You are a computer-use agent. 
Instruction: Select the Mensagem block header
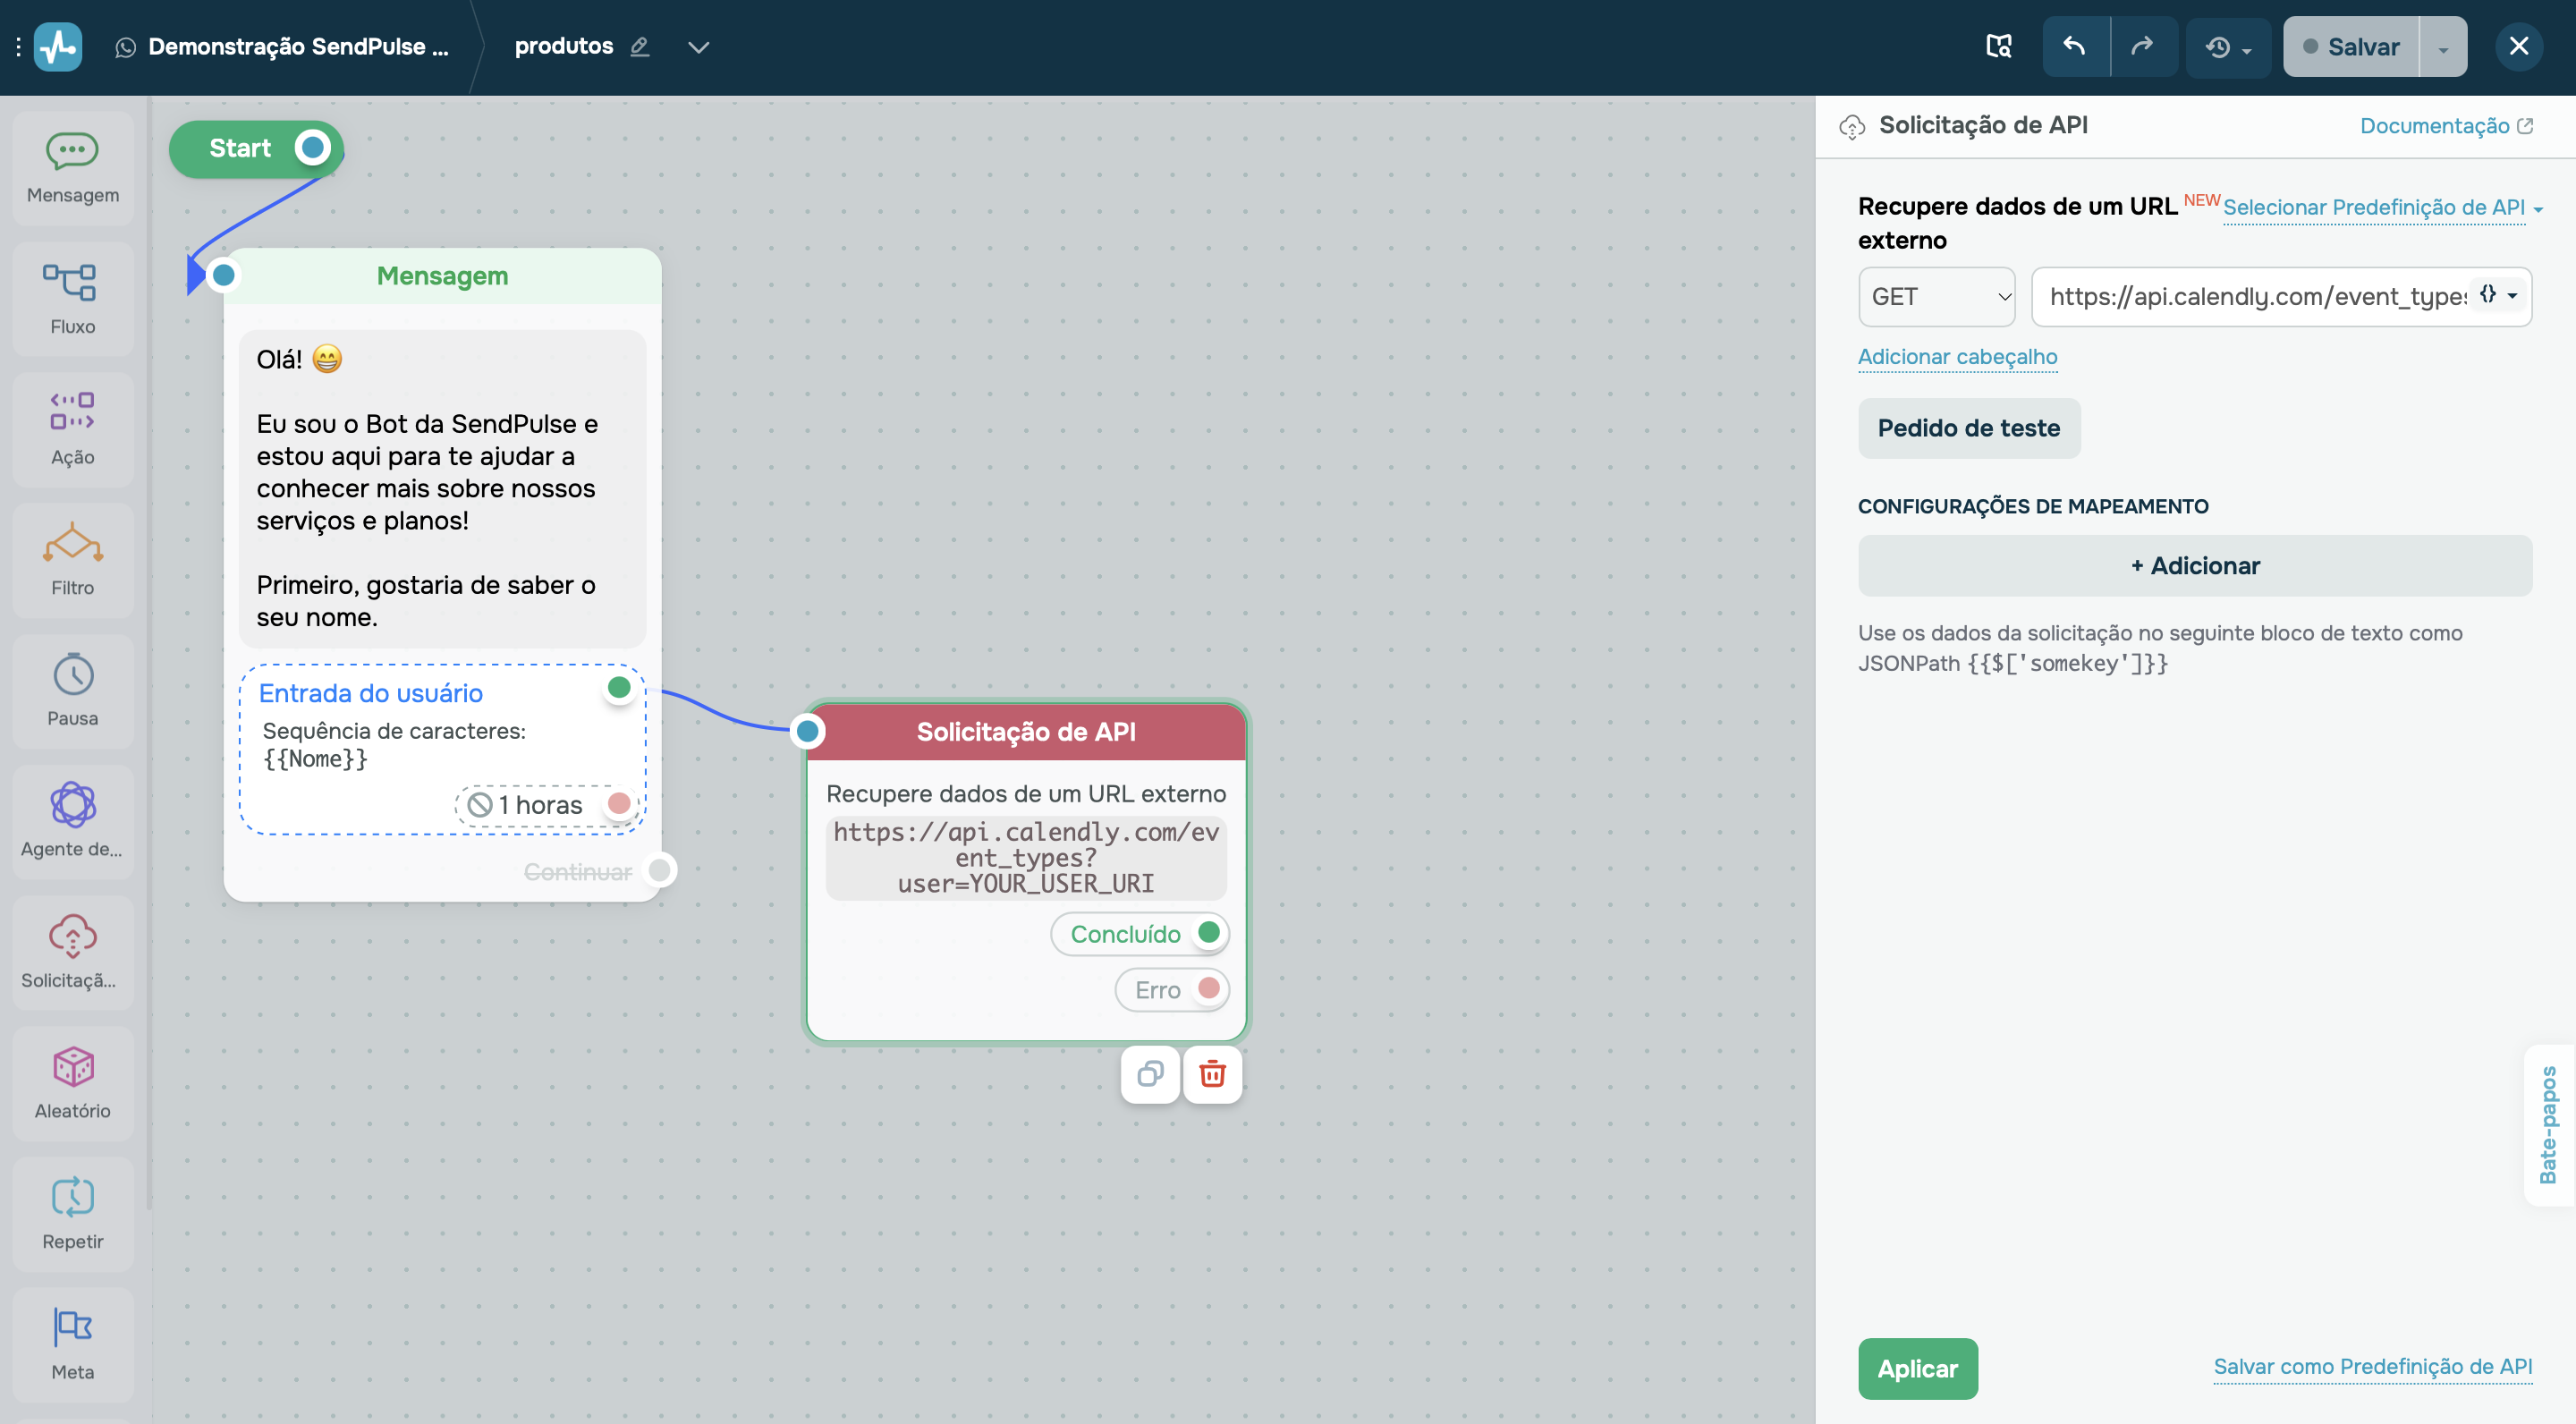[442, 276]
